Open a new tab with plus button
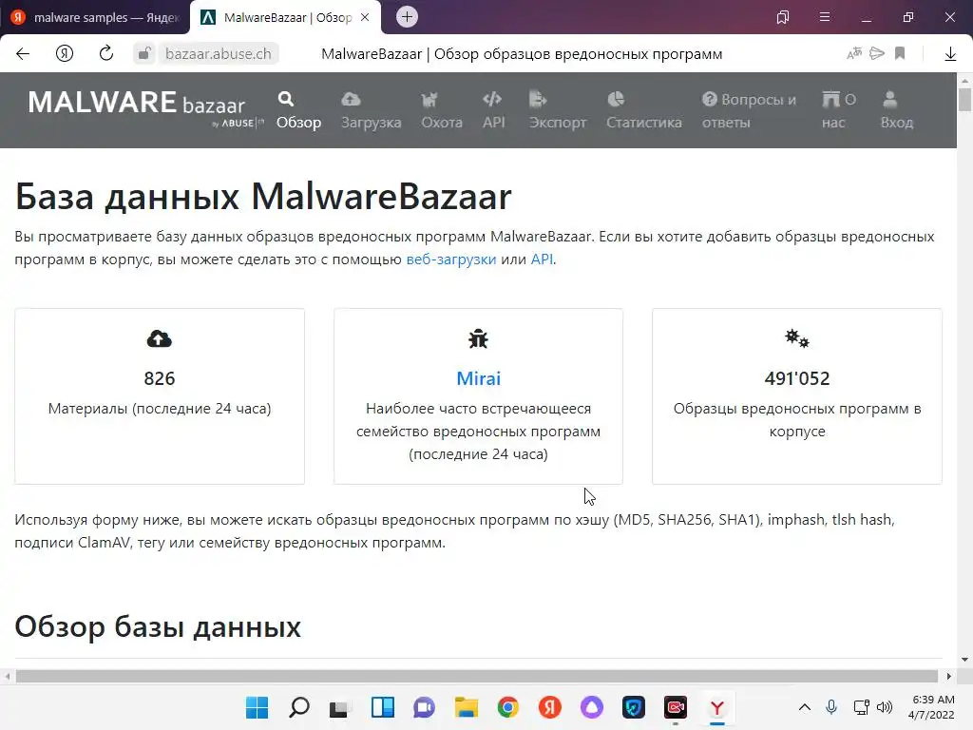 click(407, 17)
